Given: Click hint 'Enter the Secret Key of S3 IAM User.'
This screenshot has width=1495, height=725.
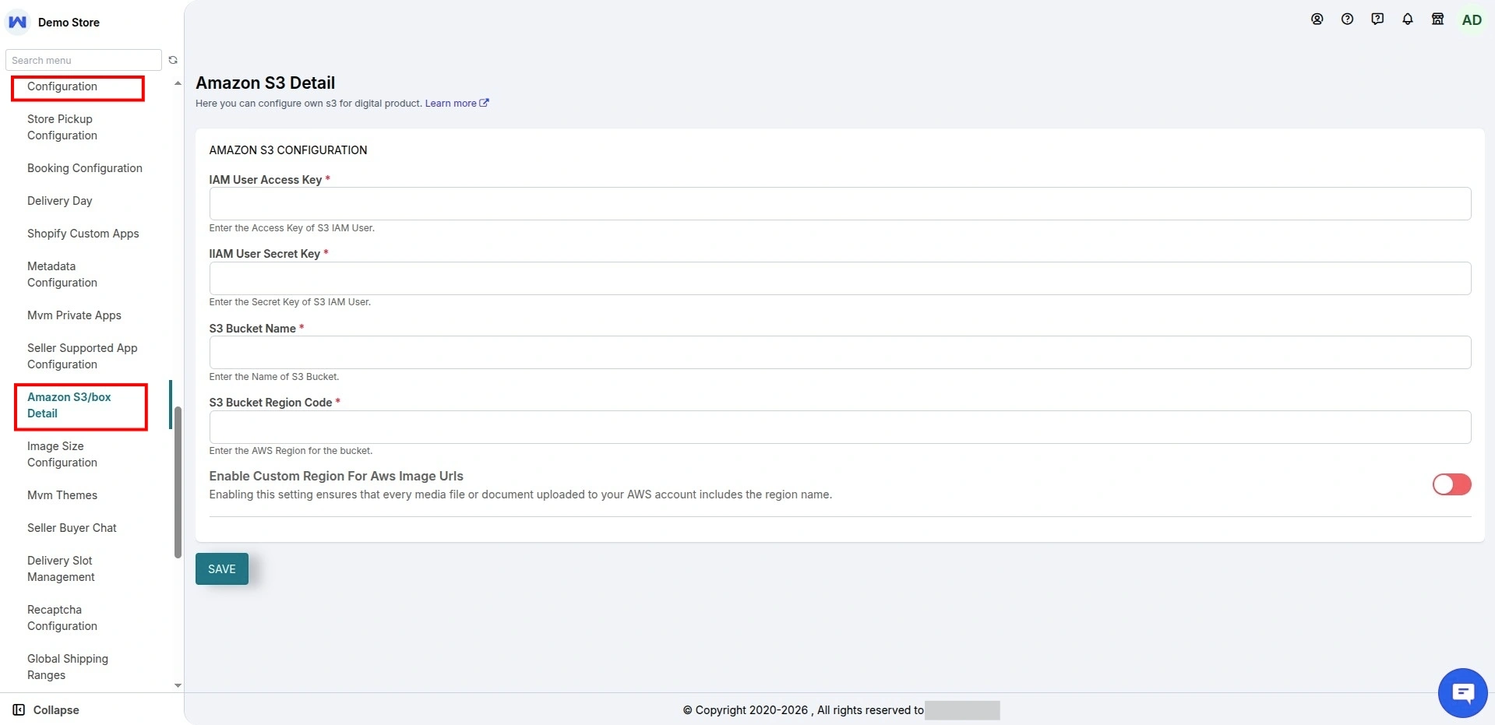Looking at the screenshot, I should click(x=290, y=302).
